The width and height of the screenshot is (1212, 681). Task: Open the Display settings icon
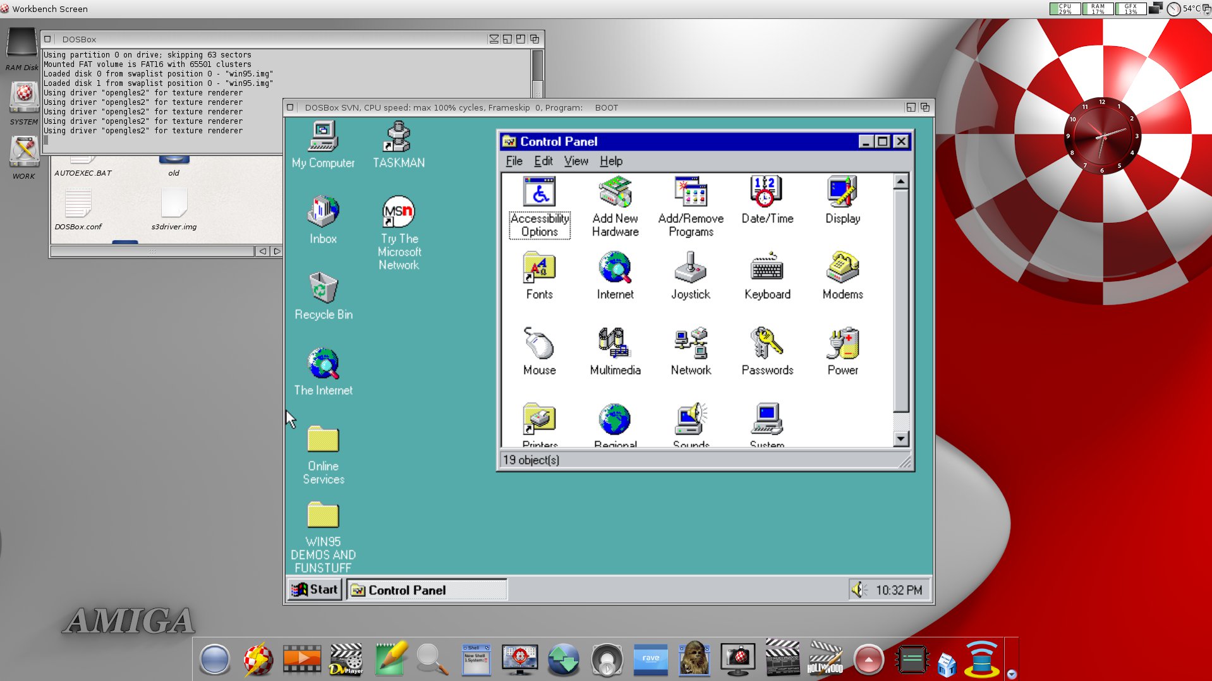(x=842, y=200)
